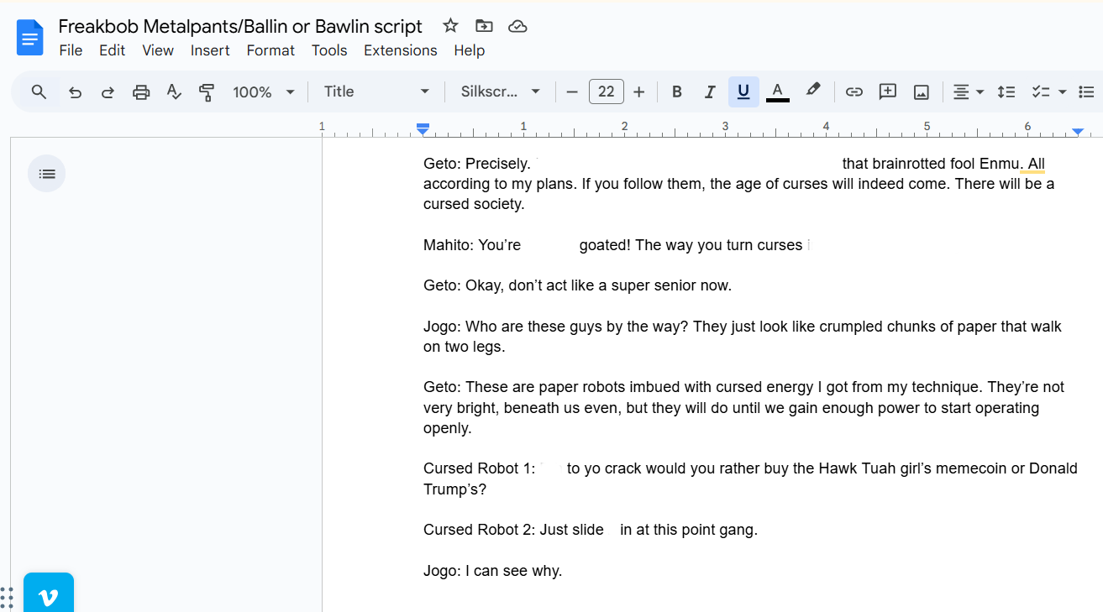
Task: Open the Insert menu
Action: click(x=210, y=50)
